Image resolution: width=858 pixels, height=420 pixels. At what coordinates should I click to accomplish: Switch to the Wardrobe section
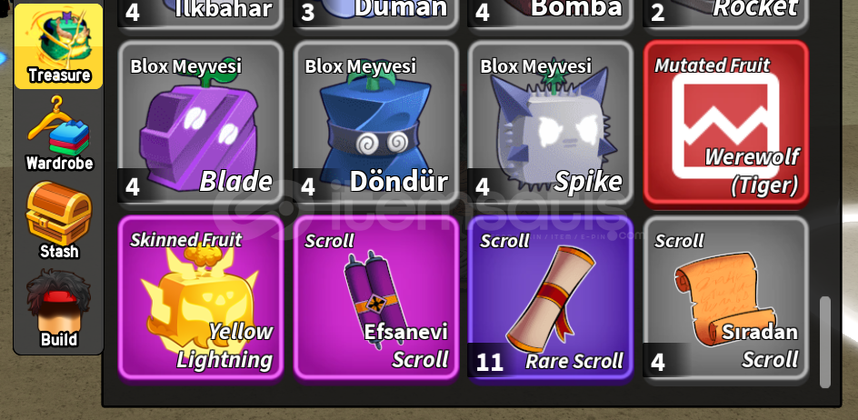[58, 135]
